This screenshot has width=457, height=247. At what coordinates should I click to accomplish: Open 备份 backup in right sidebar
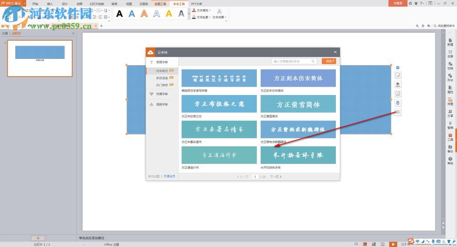pyautogui.click(x=450, y=149)
